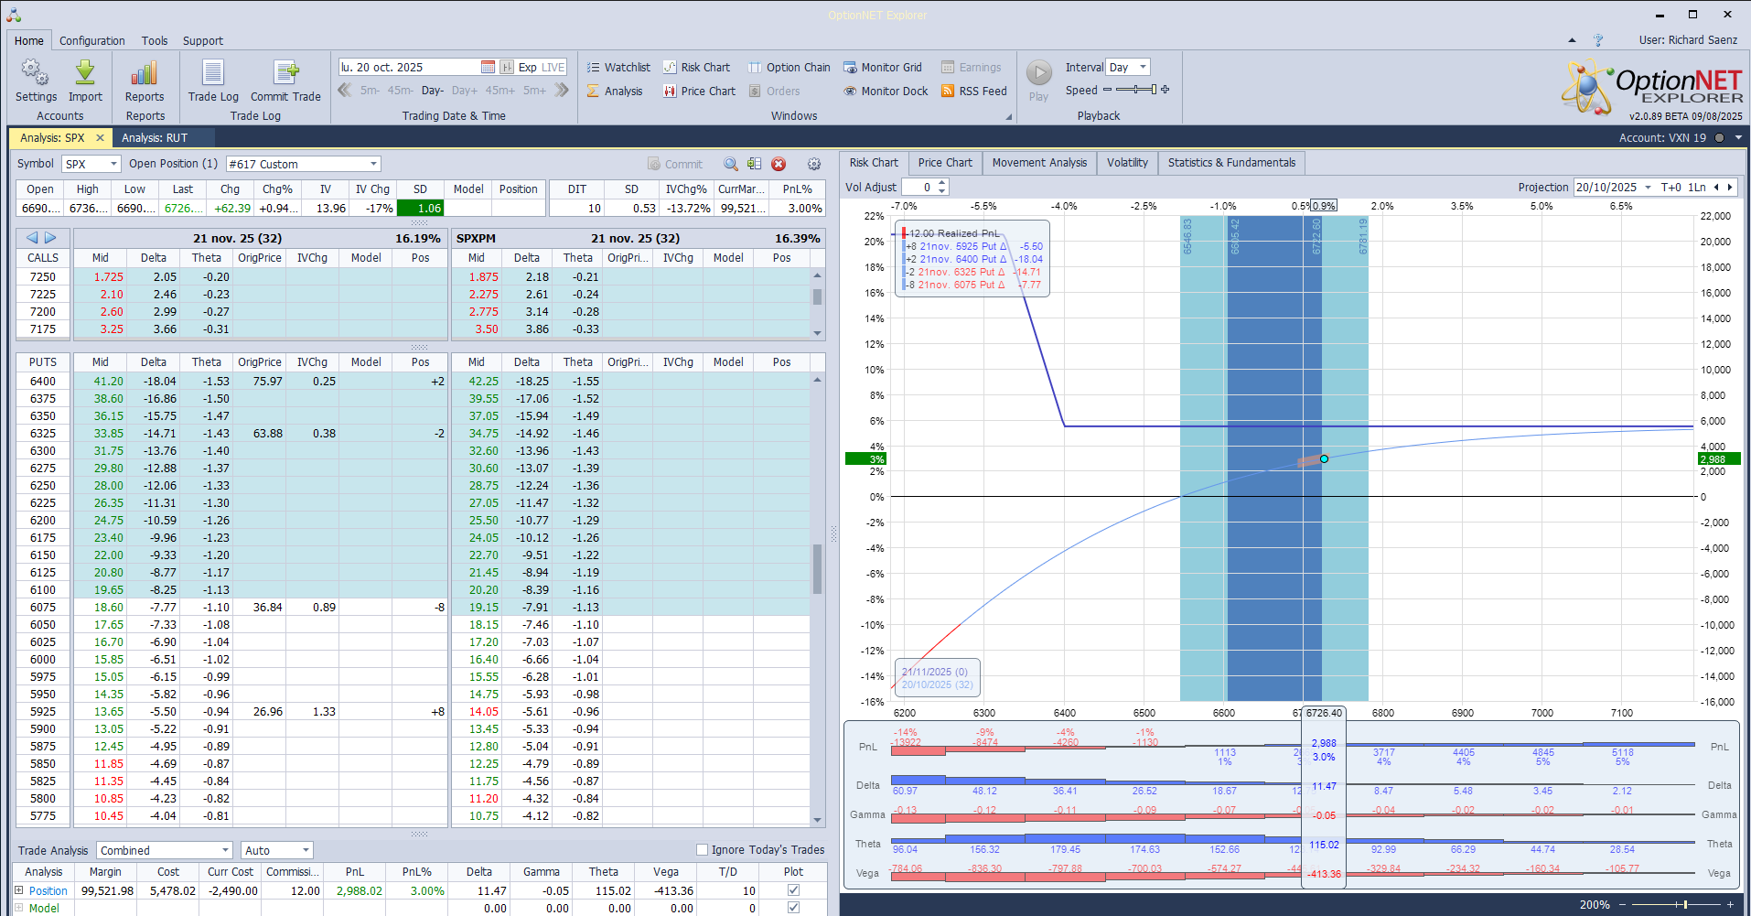
Task: Open the trading date calendar picker icon
Action: coord(489,67)
